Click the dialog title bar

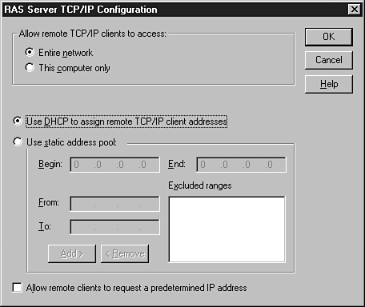174,10
